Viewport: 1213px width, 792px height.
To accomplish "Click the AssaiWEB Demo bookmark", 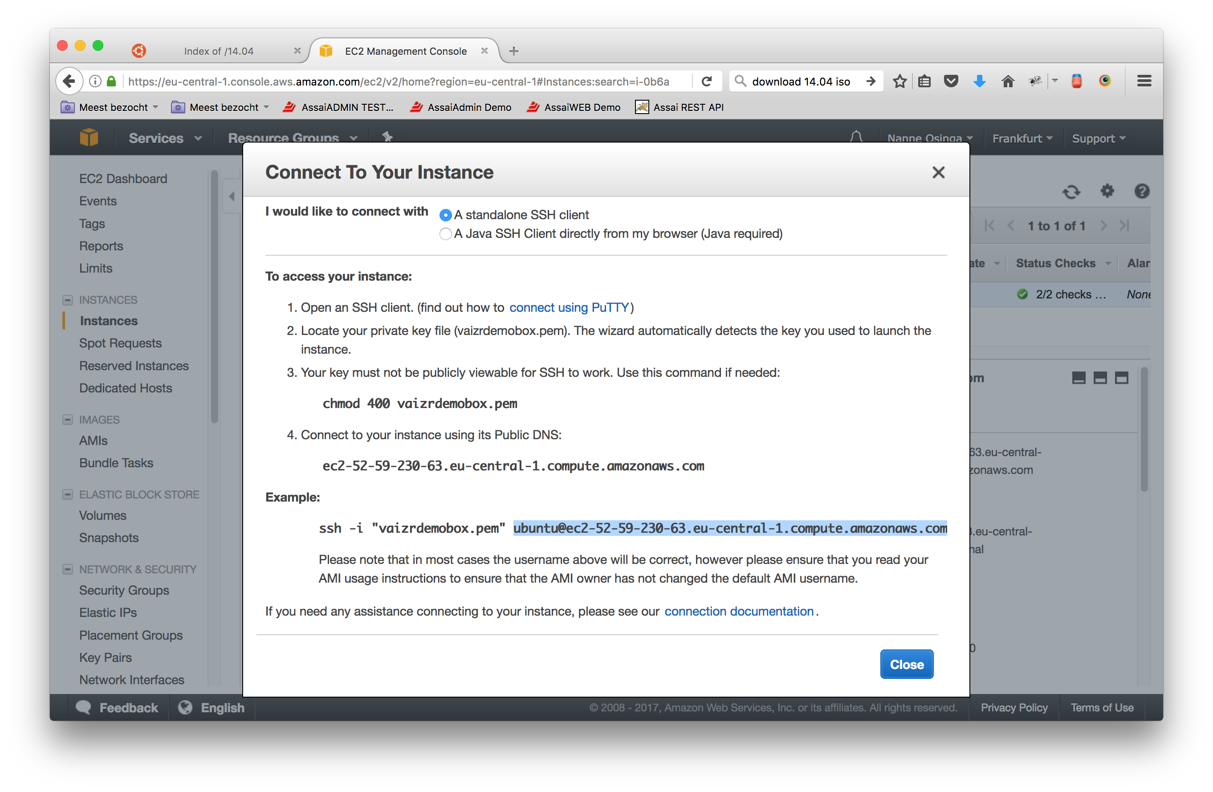I will (x=574, y=107).
